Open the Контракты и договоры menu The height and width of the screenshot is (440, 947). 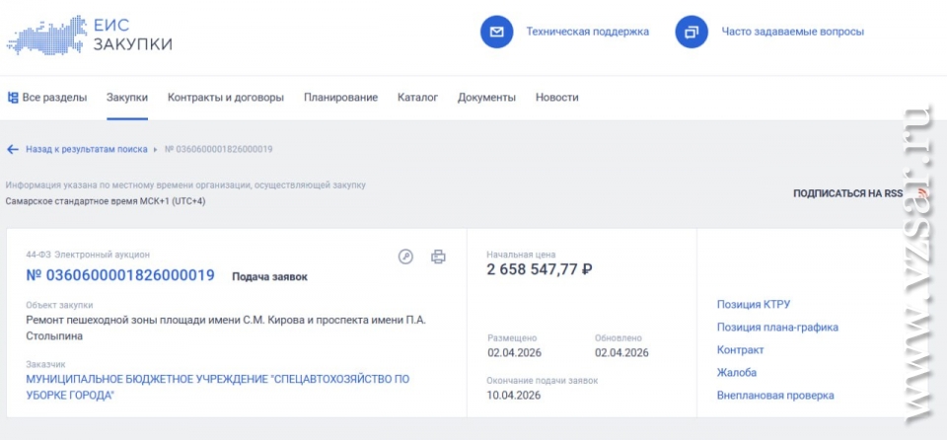pyautogui.click(x=226, y=98)
